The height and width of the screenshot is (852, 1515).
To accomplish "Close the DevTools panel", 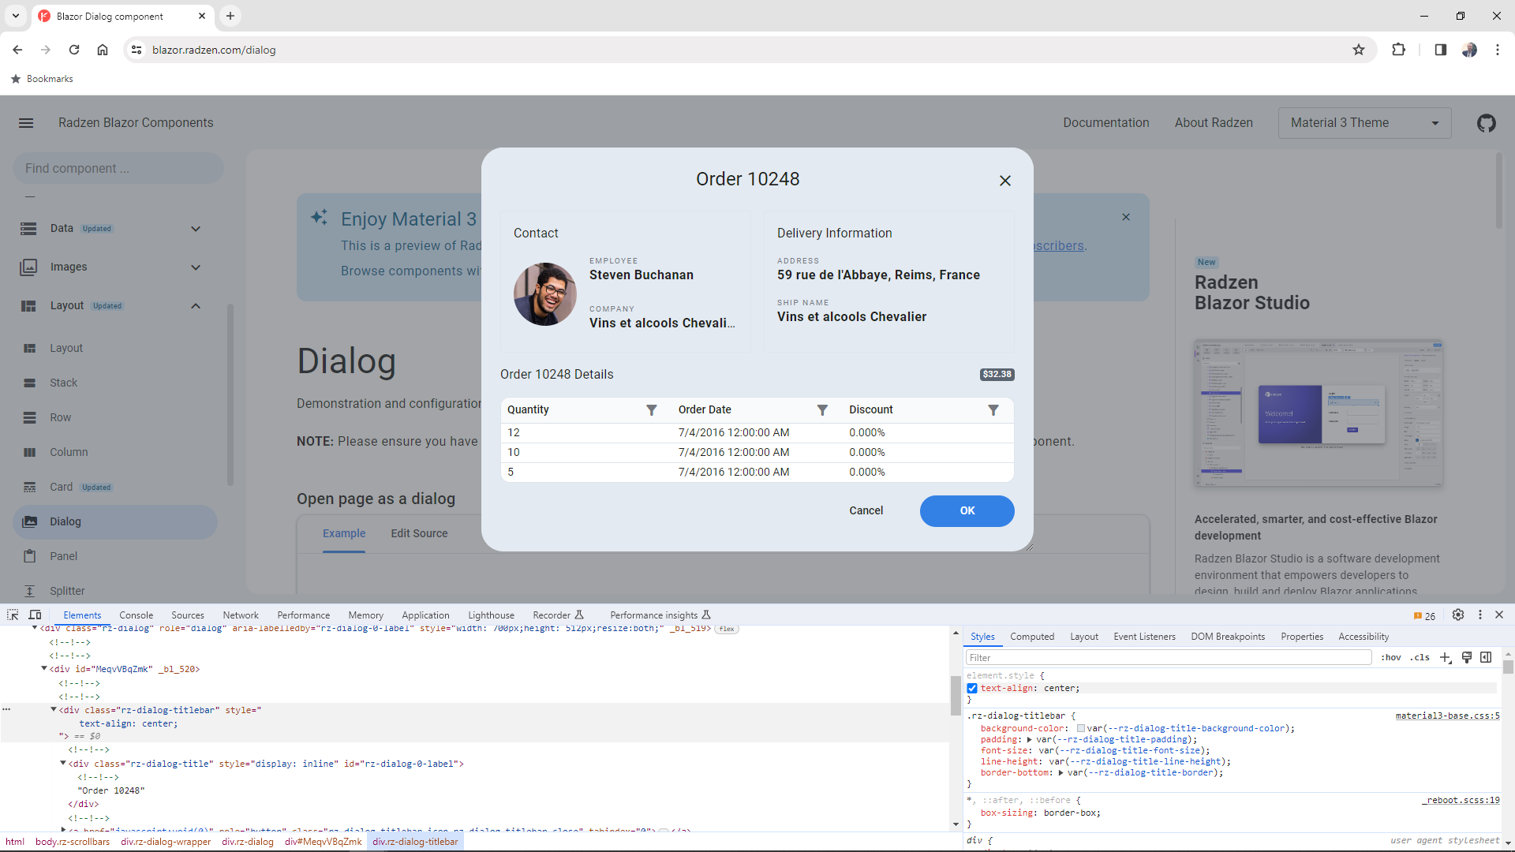I will click(x=1499, y=615).
